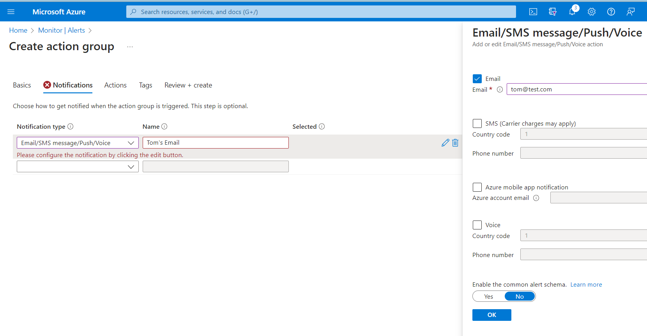Click the Microsoft Azure logo text
Image resolution: width=647 pixels, height=336 pixels.
[59, 12]
